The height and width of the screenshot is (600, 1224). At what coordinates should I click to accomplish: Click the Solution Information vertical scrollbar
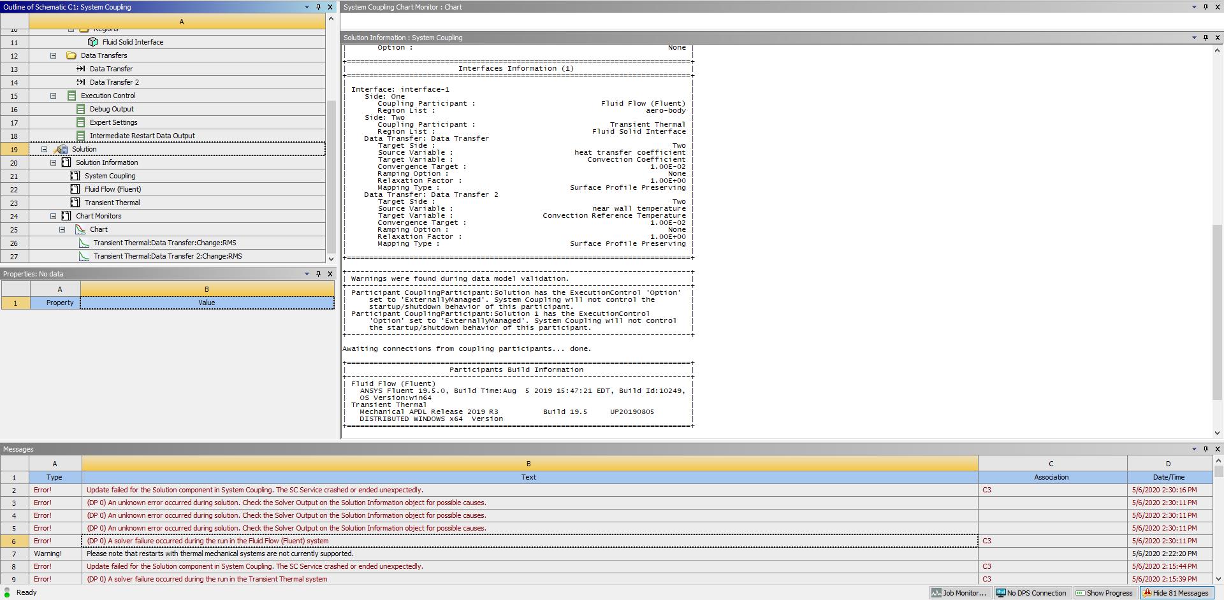tap(1218, 312)
